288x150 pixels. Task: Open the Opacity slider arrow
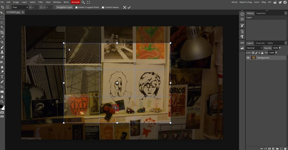[x=280, y=48]
